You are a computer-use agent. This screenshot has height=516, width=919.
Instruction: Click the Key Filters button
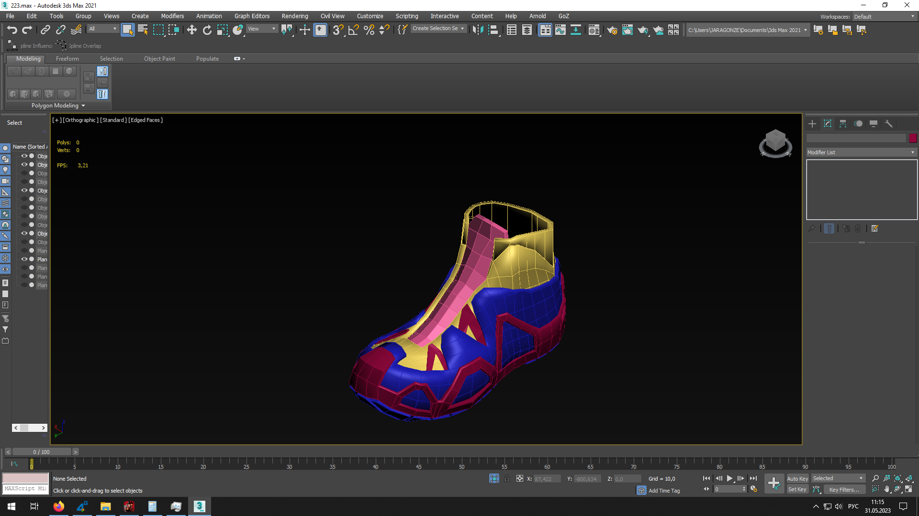tap(844, 489)
